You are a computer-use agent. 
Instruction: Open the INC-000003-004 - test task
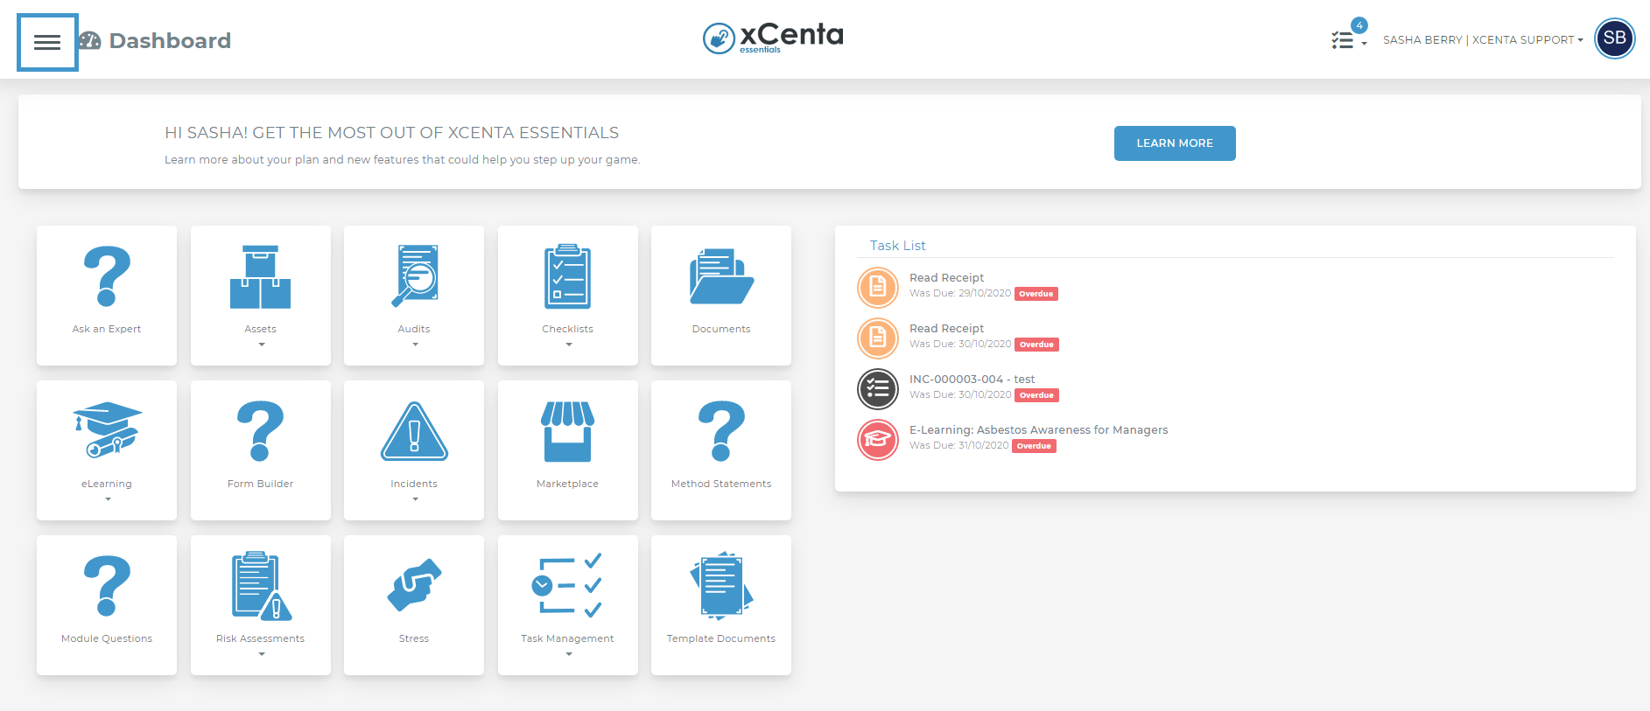click(x=972, y=380)
